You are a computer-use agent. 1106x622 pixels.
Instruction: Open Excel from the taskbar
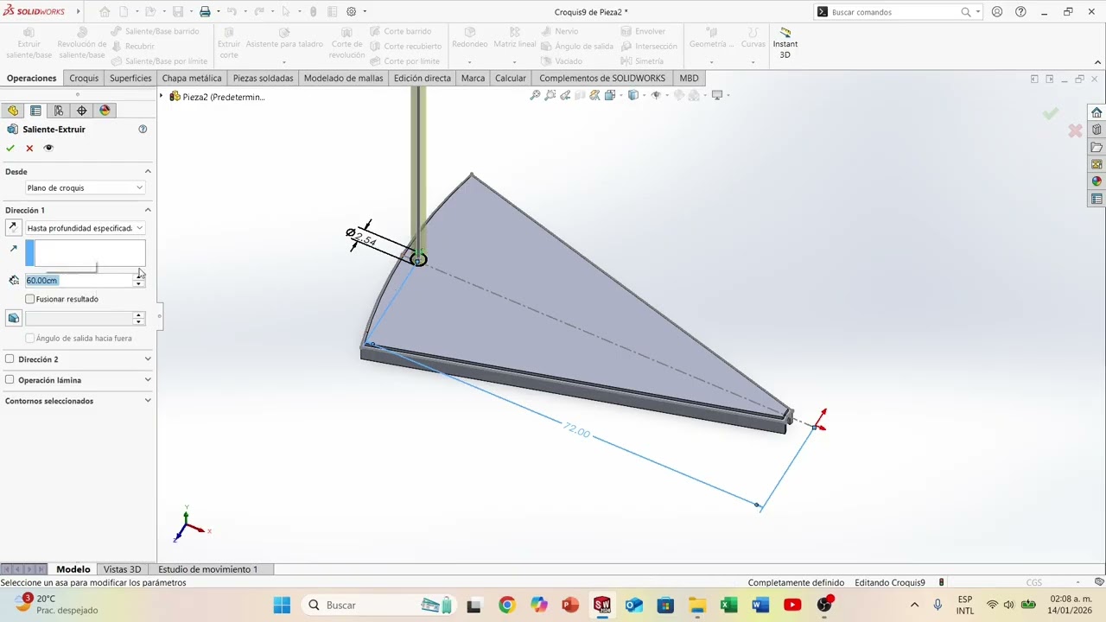pos(728,605)
